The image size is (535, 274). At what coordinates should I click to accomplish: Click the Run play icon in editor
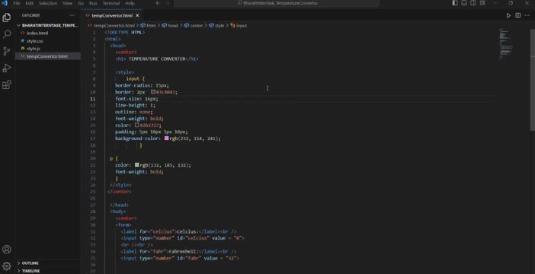(x=508, y=15)
